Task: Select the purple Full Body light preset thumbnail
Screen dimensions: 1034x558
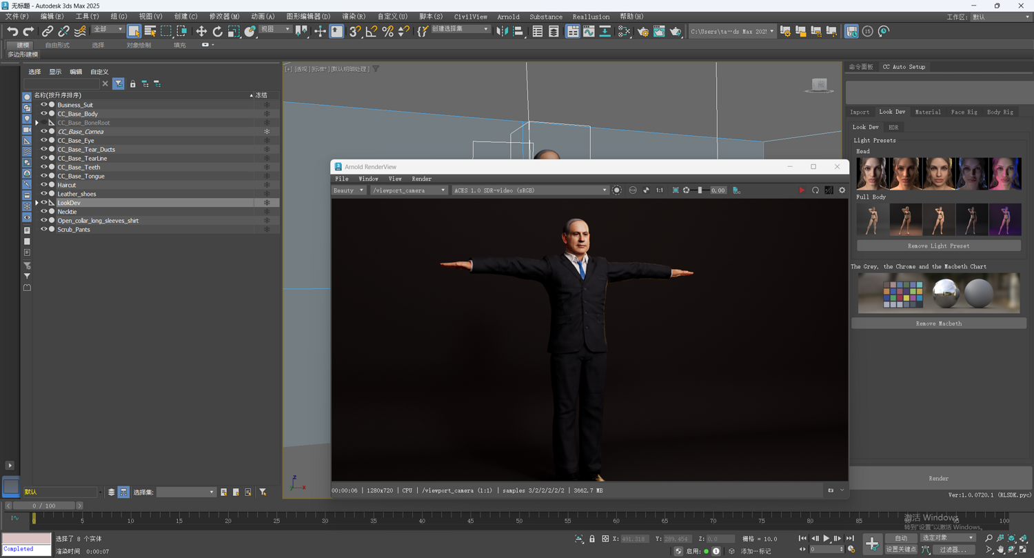Action: click(x=1005, y=220)
